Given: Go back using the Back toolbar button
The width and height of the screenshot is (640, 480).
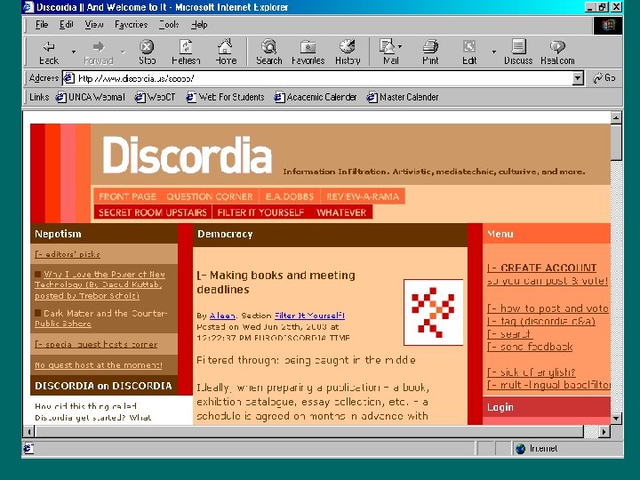Looking at the screenshot, I should 49,52.
